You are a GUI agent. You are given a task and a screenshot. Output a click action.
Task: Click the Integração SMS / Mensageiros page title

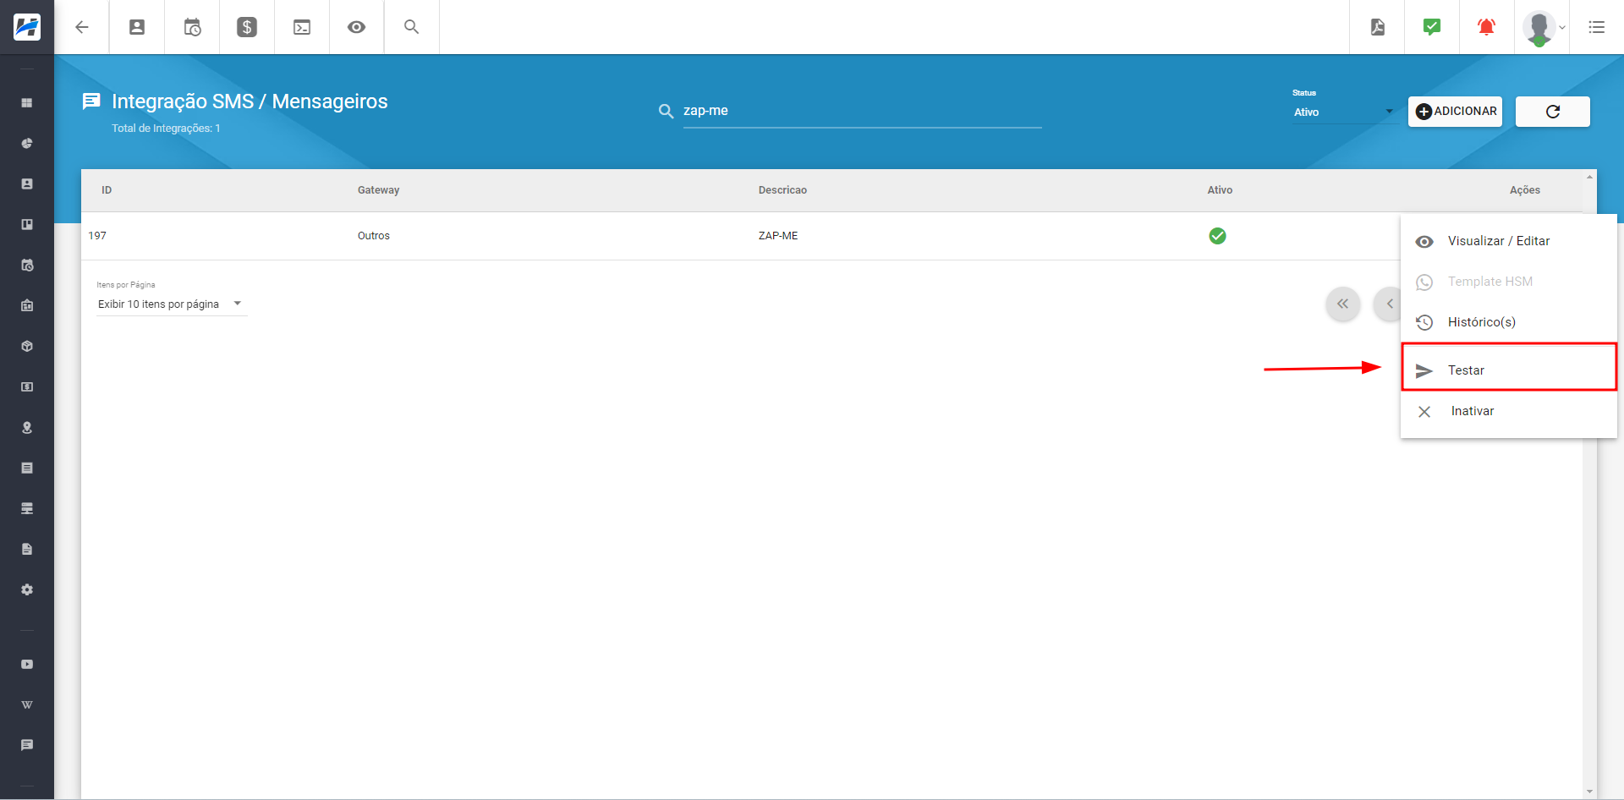tap(250, 101)
